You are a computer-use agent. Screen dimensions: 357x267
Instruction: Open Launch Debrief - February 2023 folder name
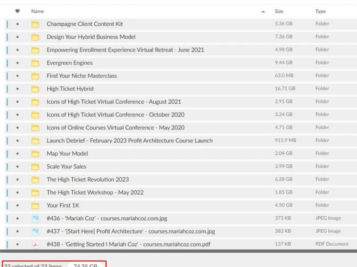pyautogui.click(x=129, y=141)
